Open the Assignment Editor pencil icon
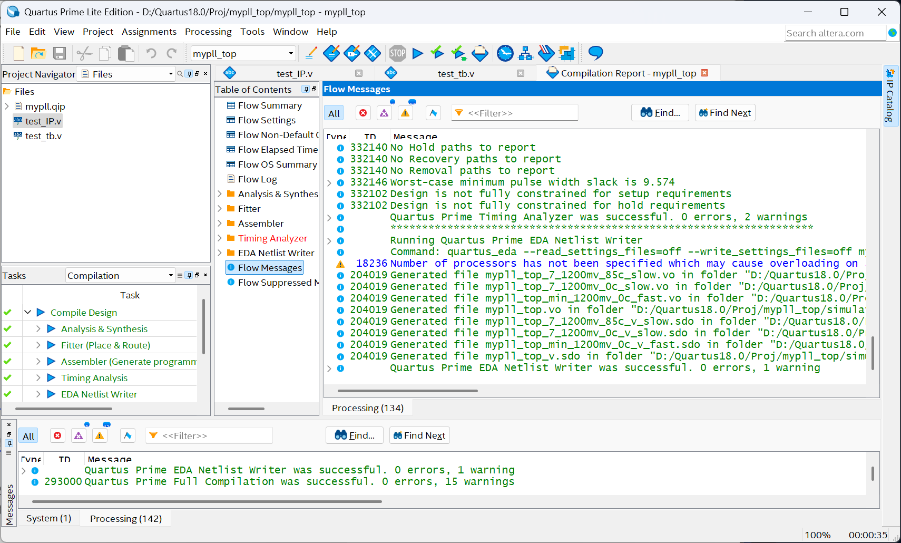 click(x=311, y=53)
